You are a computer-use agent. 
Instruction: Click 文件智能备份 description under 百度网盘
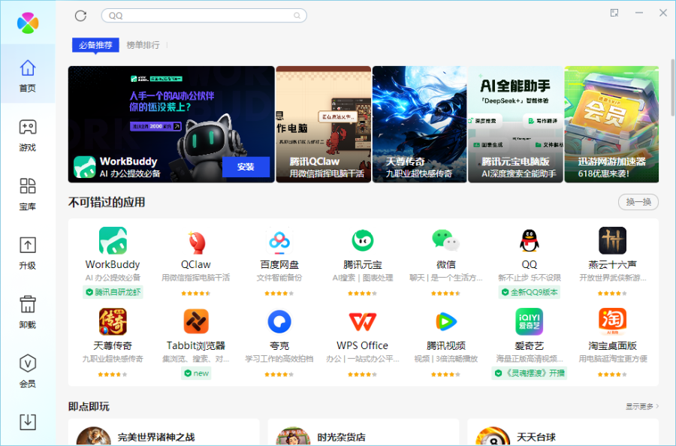(279, 278)
